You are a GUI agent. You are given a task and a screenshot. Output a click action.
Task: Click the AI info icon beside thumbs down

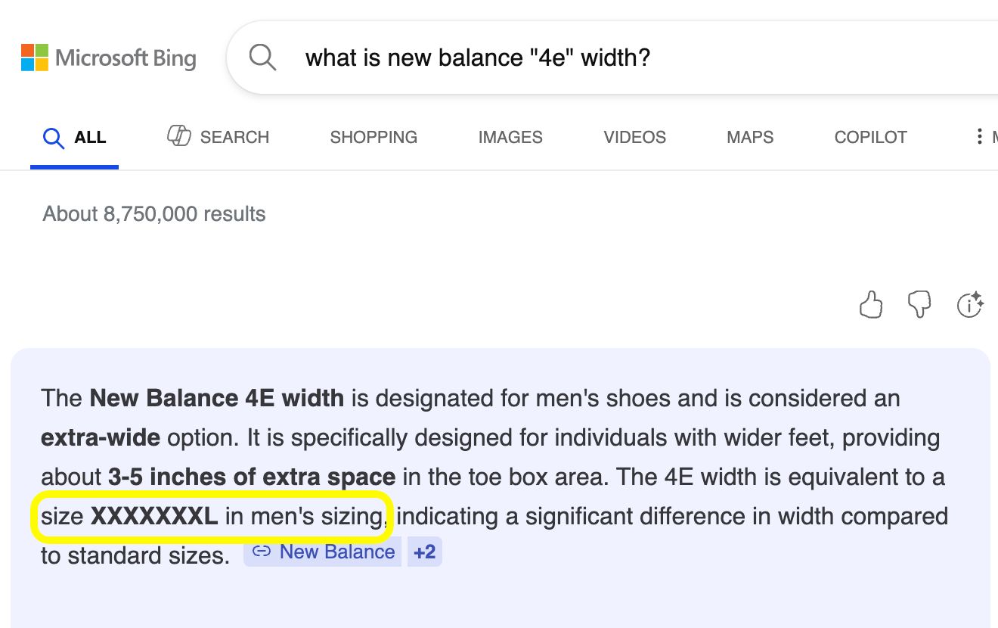(x=970, y=305)
